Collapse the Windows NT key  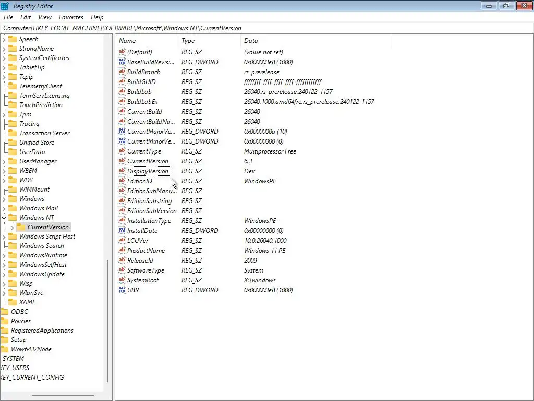click(x=4, y=218)
